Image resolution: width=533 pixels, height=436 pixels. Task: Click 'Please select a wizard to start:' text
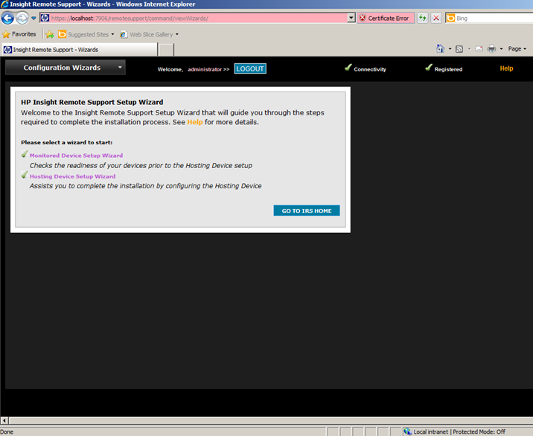point(67,142)
